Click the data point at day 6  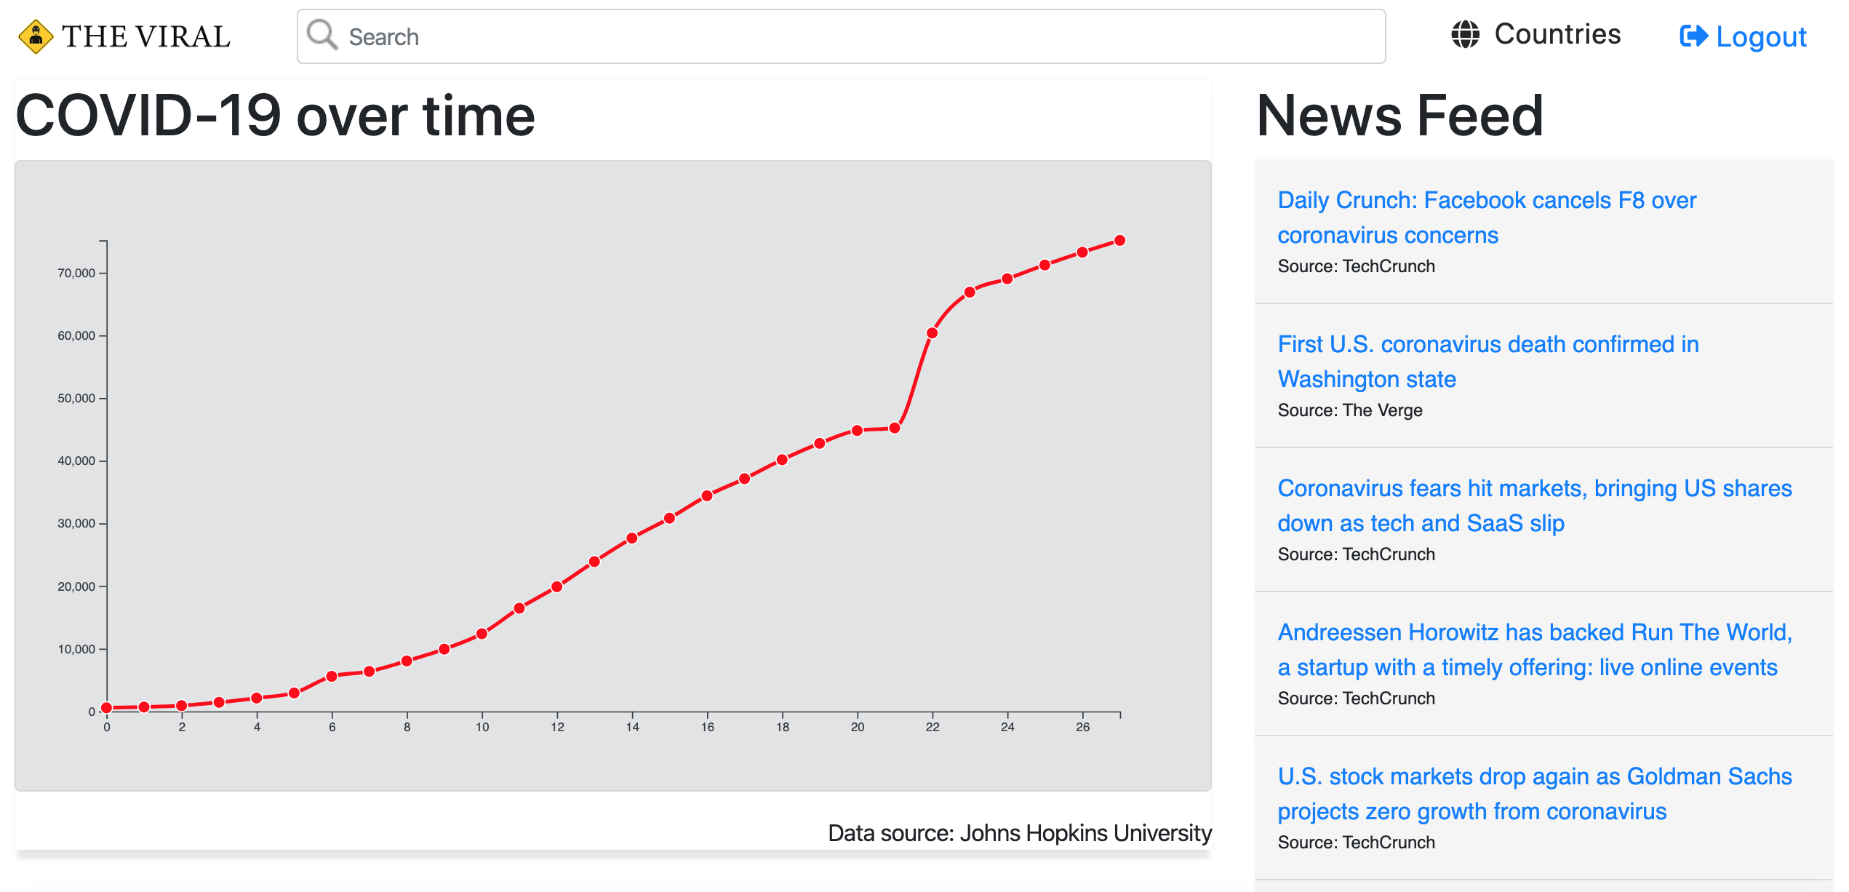tap(332, 676)
